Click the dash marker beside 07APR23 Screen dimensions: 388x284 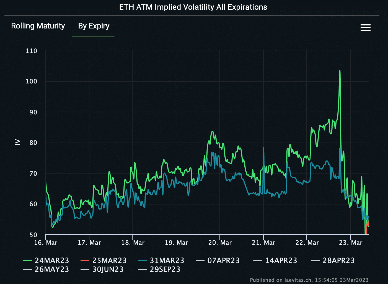click(200, 260)
